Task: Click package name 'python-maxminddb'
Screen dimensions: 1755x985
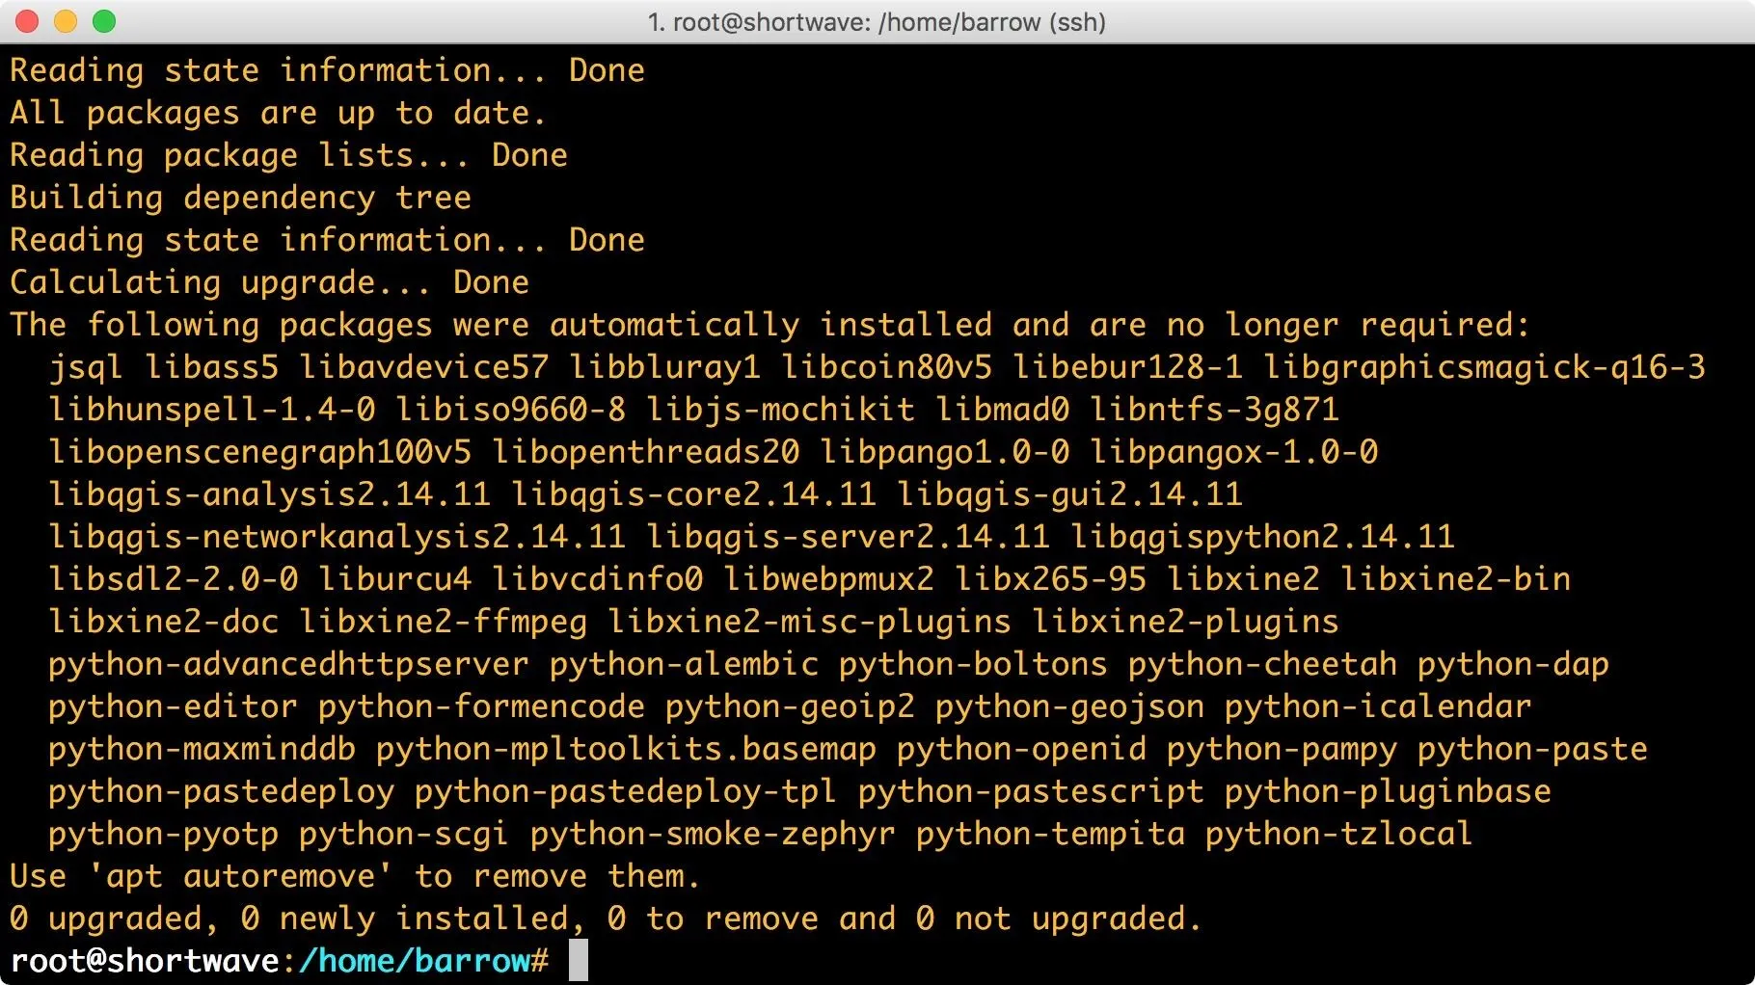Action: point(202,749)
